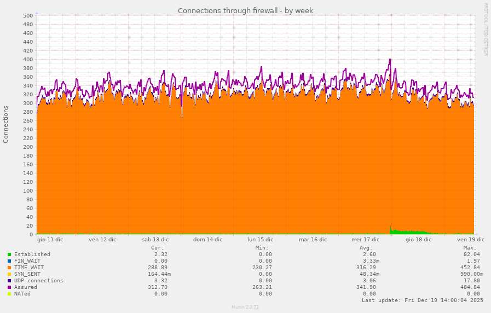491x313 pixels.
Task: Click the Assured average value 341.90
Action: click(x=366, y=287)
